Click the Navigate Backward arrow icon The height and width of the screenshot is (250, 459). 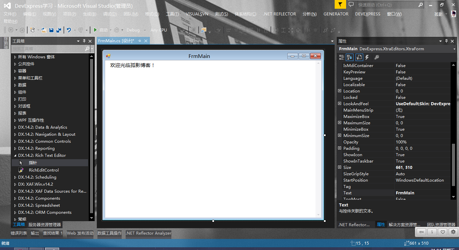11,30
